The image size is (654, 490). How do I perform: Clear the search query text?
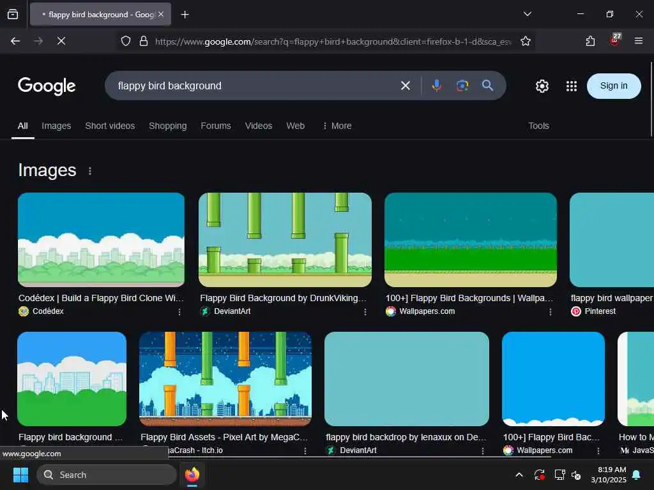[x=405, y=86]
